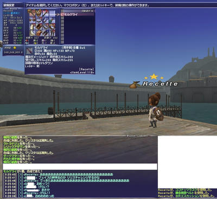Click the 'モルゲライが1個、合成できた!' log line

(x=23, y=171)
